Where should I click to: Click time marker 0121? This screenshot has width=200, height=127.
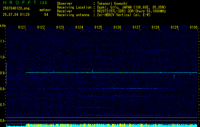pyautogui.click(x=22, y=27)
